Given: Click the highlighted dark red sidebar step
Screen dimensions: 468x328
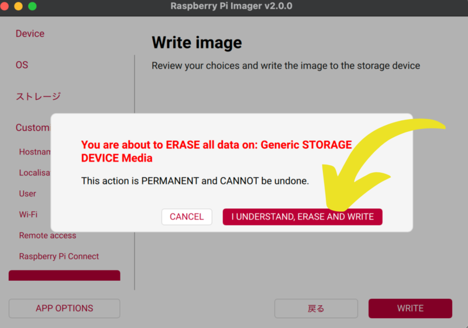Looking at the screenshot, I should tap(64, 275).
